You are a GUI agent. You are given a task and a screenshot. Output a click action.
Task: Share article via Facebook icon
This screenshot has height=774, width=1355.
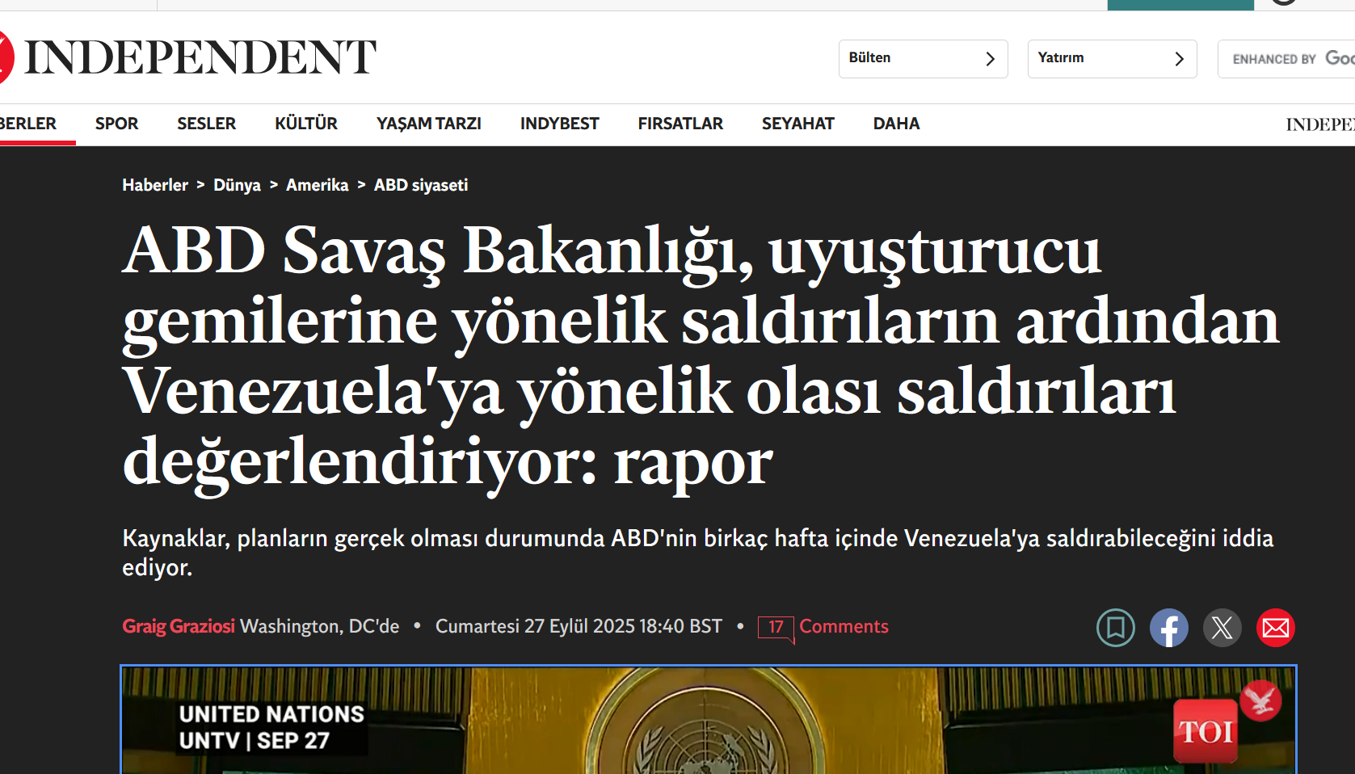point(1168,628)
